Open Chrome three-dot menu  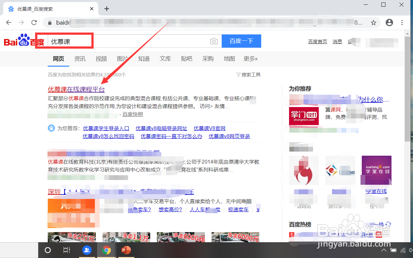[x=402, y=22]
